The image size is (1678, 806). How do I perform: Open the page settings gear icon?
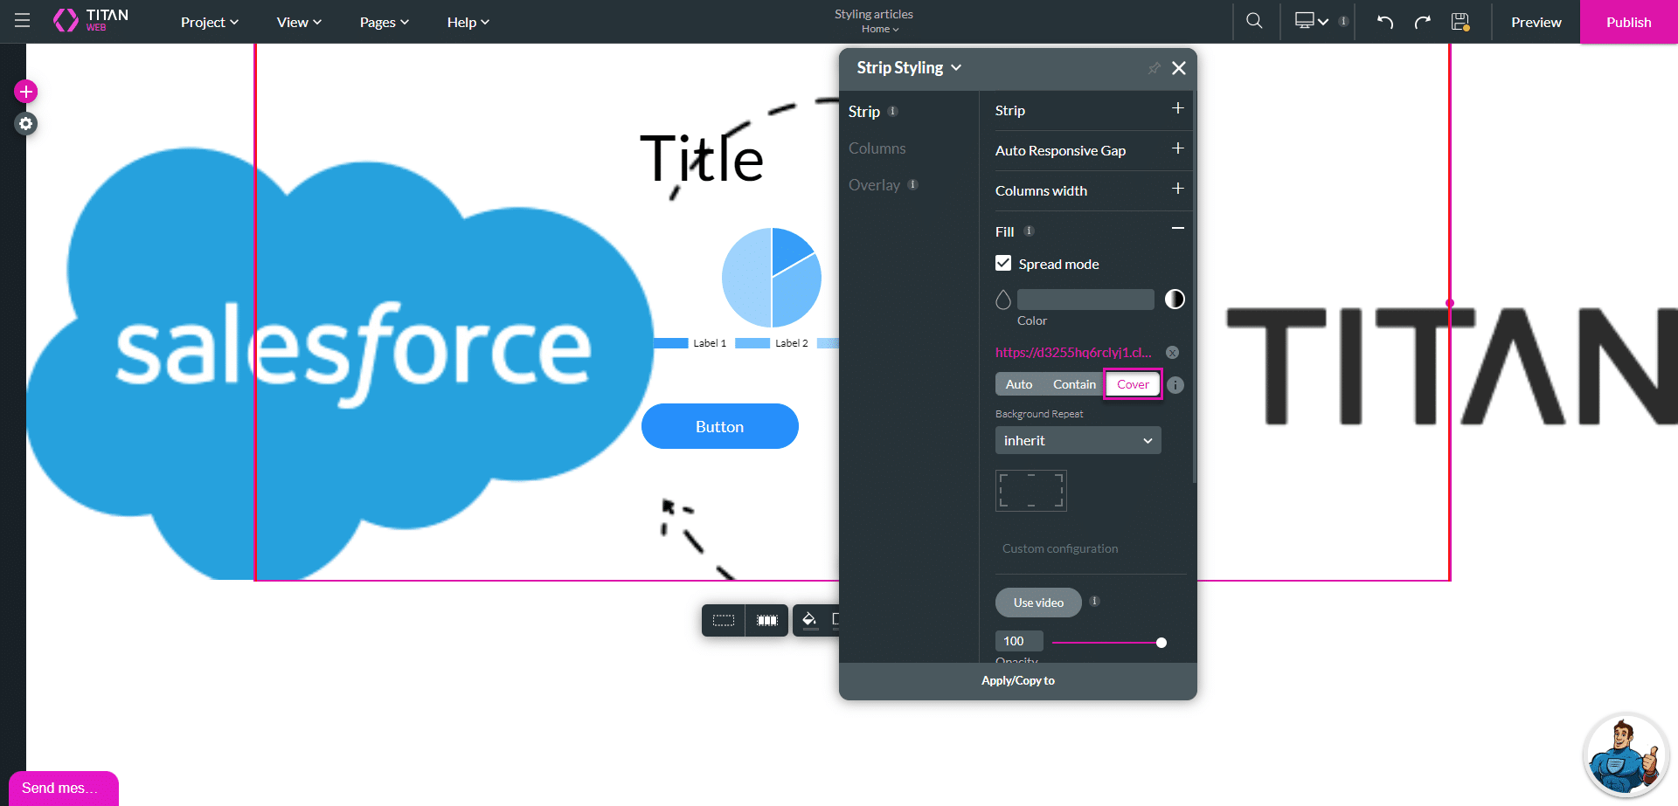[x=26, y=124]
